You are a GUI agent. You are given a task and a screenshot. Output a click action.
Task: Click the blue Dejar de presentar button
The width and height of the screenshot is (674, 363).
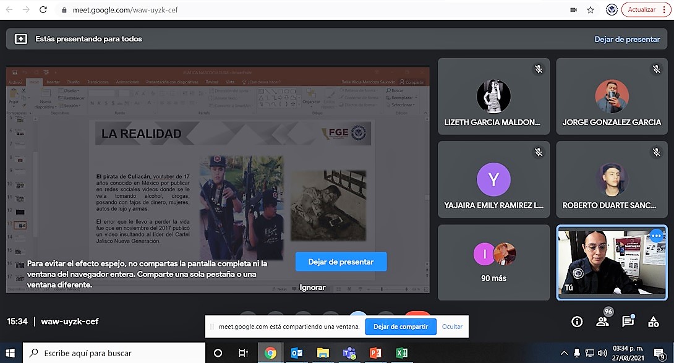pyautogui.click(x=341, y=262)
